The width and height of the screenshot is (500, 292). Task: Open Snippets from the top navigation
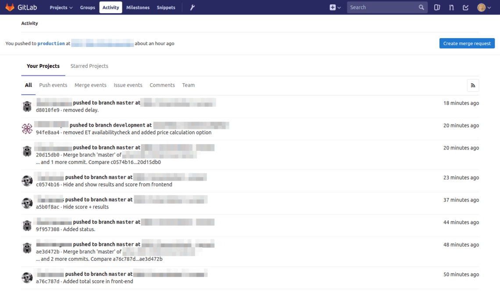click(x=166, y=7)
